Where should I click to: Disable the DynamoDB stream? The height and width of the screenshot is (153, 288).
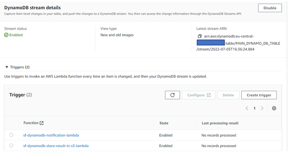(x=270, y=8)
